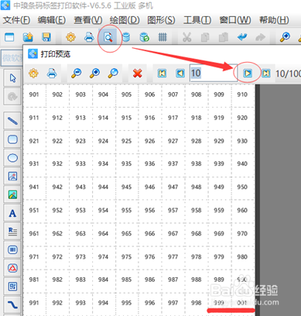
Task: Click the printer icon in main toolbar
Action: click(x=89, y=37)
